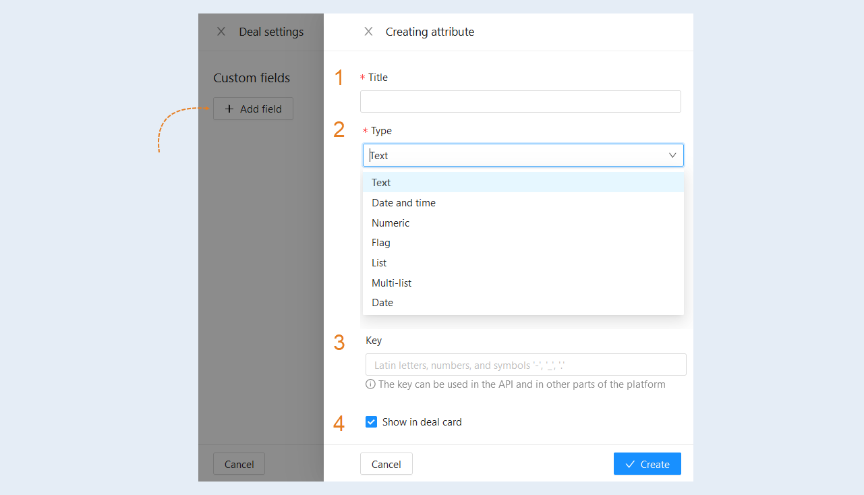
Task: Click the Deal settings title text
Action: pyautogui.click(x=271, y=32)
